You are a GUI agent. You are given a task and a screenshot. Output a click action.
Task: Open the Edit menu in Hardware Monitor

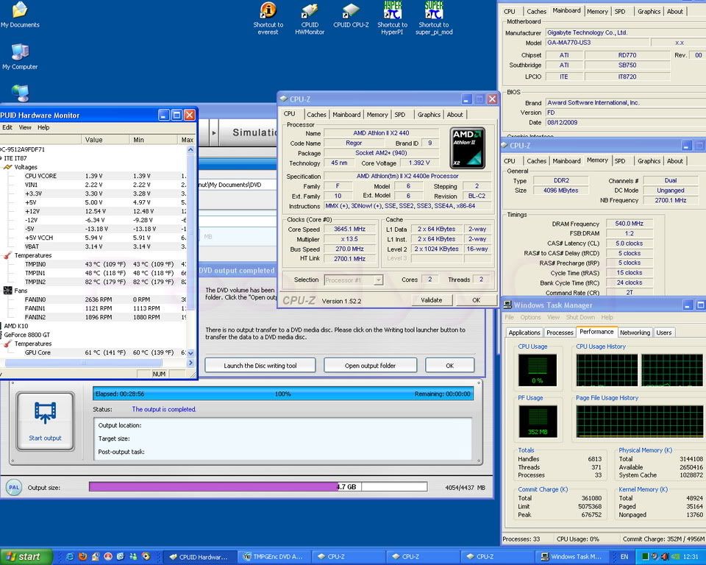(7, 127)
